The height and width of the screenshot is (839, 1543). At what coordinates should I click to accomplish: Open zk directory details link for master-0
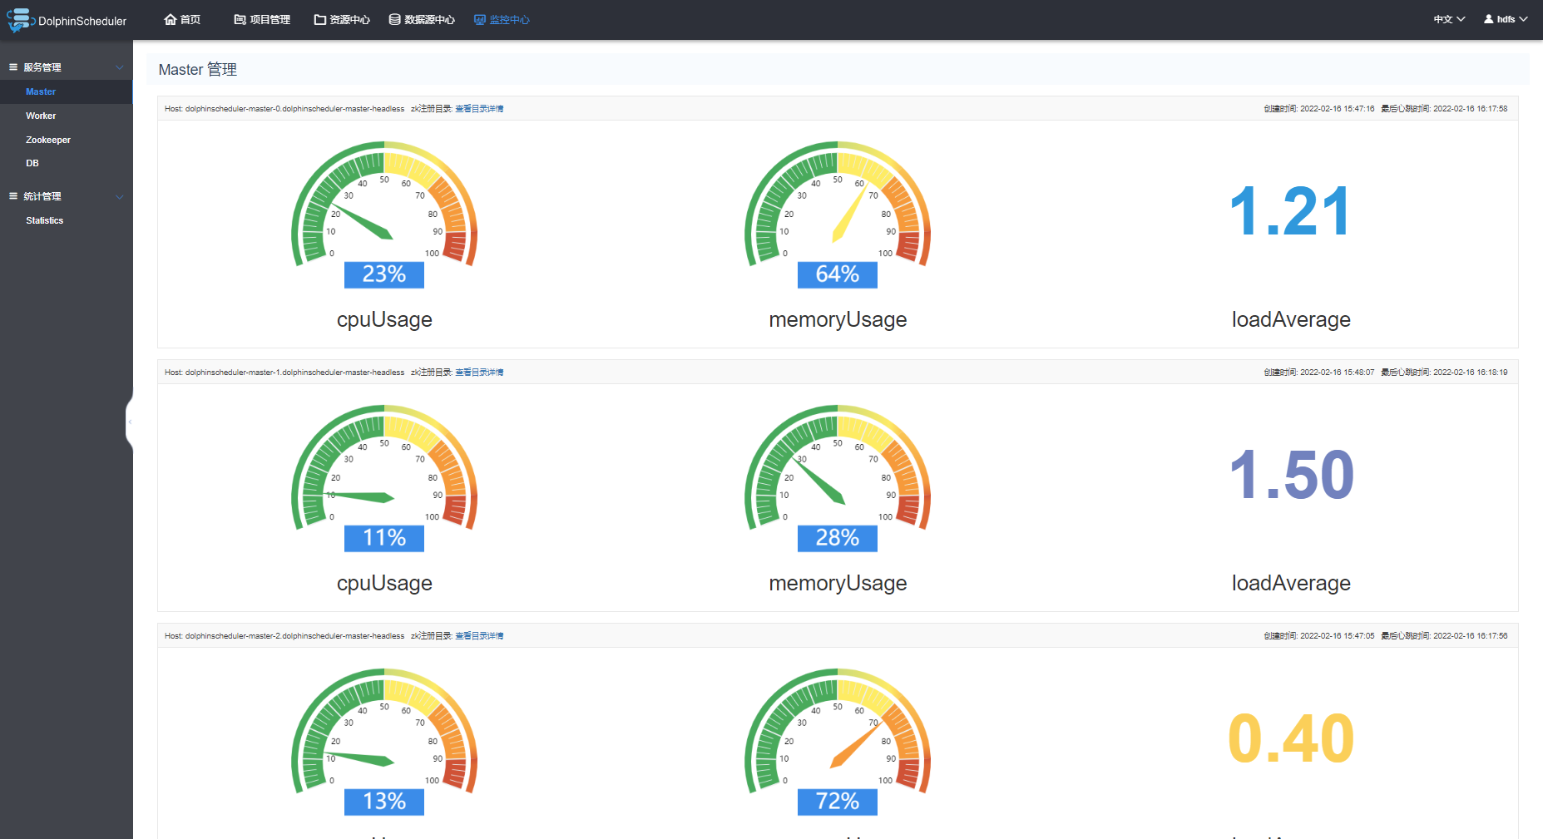point(479,109)
